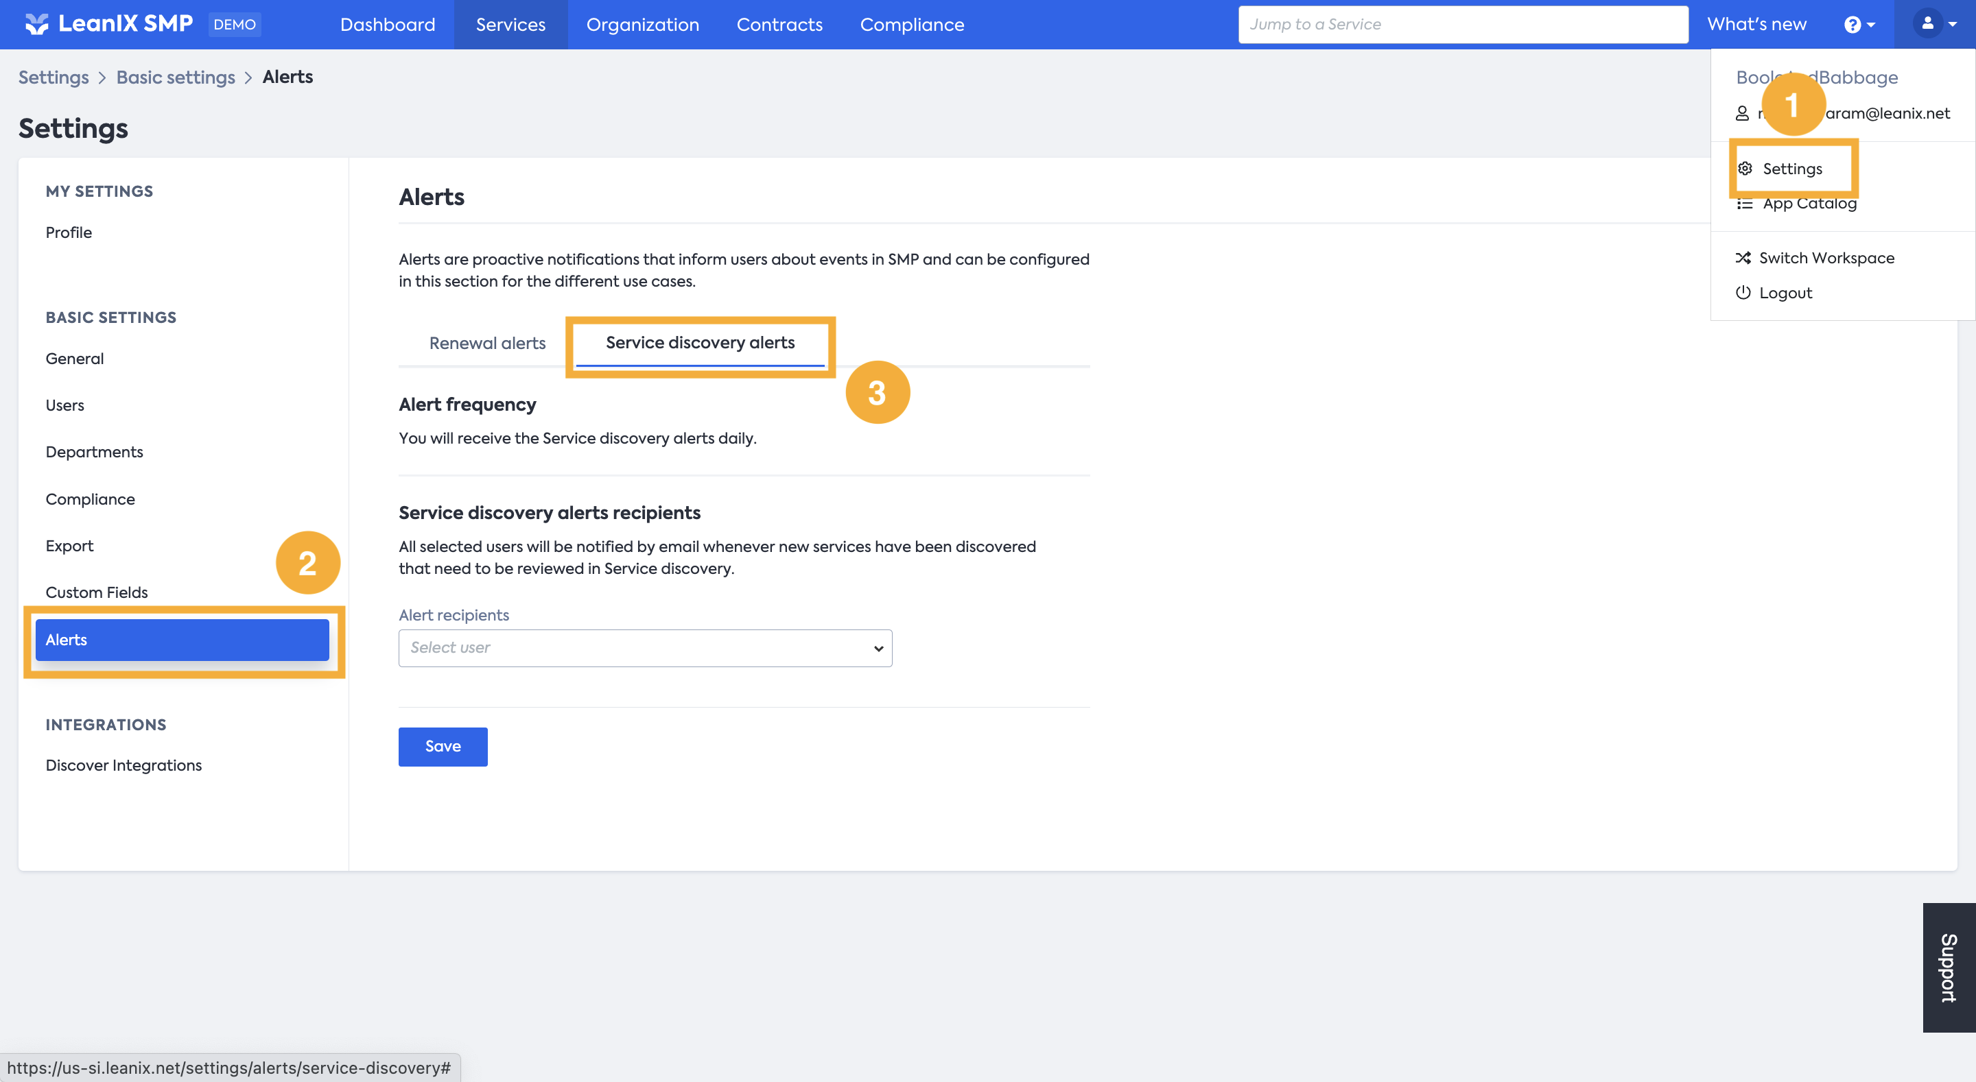
Task: Expand the Alert recipients dropdown
Action: (645, 648)
